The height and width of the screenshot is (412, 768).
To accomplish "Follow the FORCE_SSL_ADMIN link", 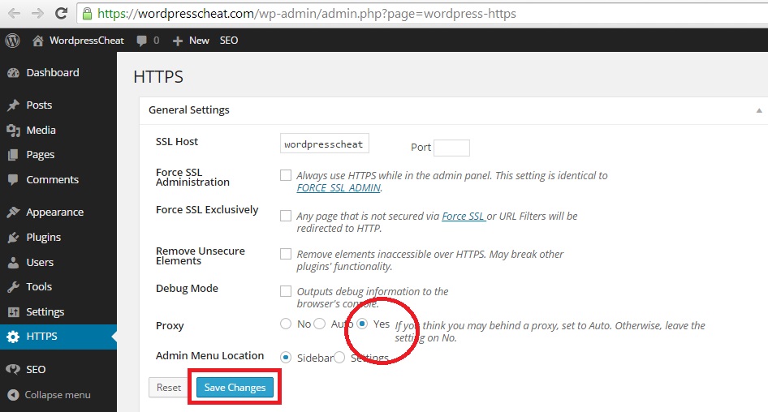I will [x=339, y=188].
